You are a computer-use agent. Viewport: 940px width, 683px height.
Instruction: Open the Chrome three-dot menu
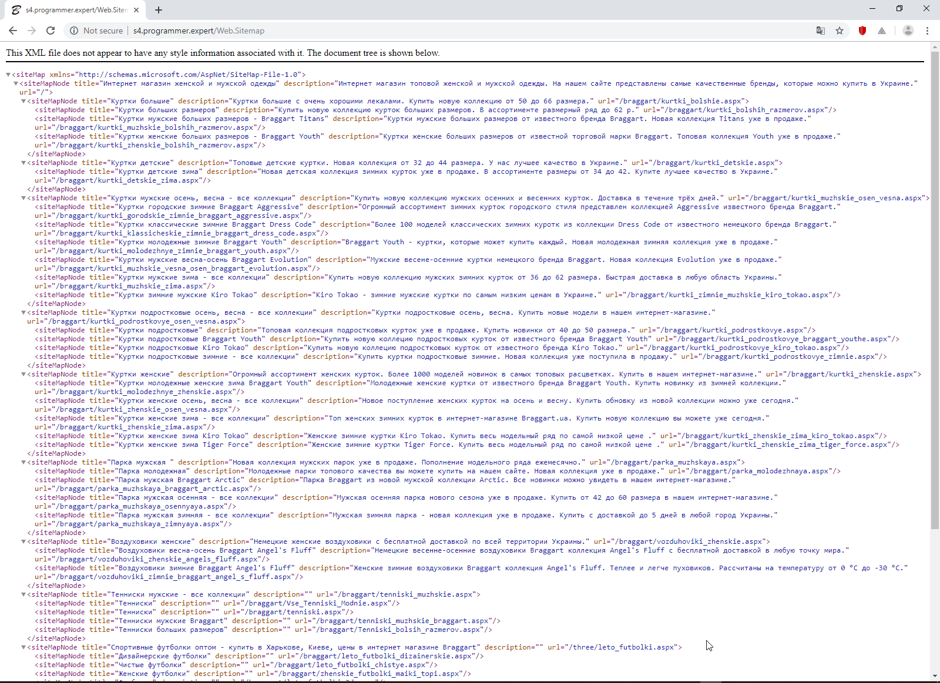pyautogui.click(x=927, y=31)
